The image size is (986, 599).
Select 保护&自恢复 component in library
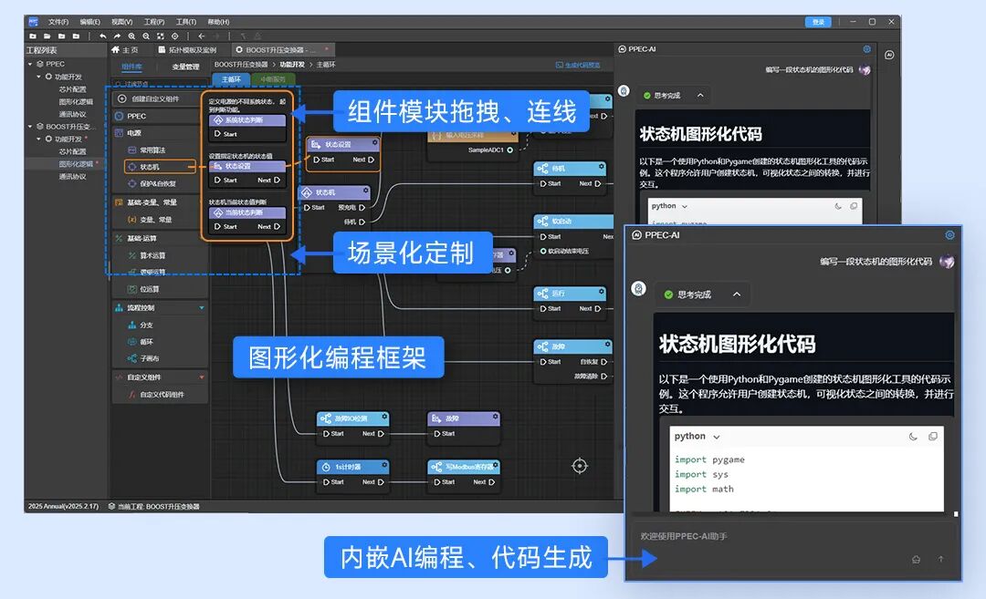[152, 183]
